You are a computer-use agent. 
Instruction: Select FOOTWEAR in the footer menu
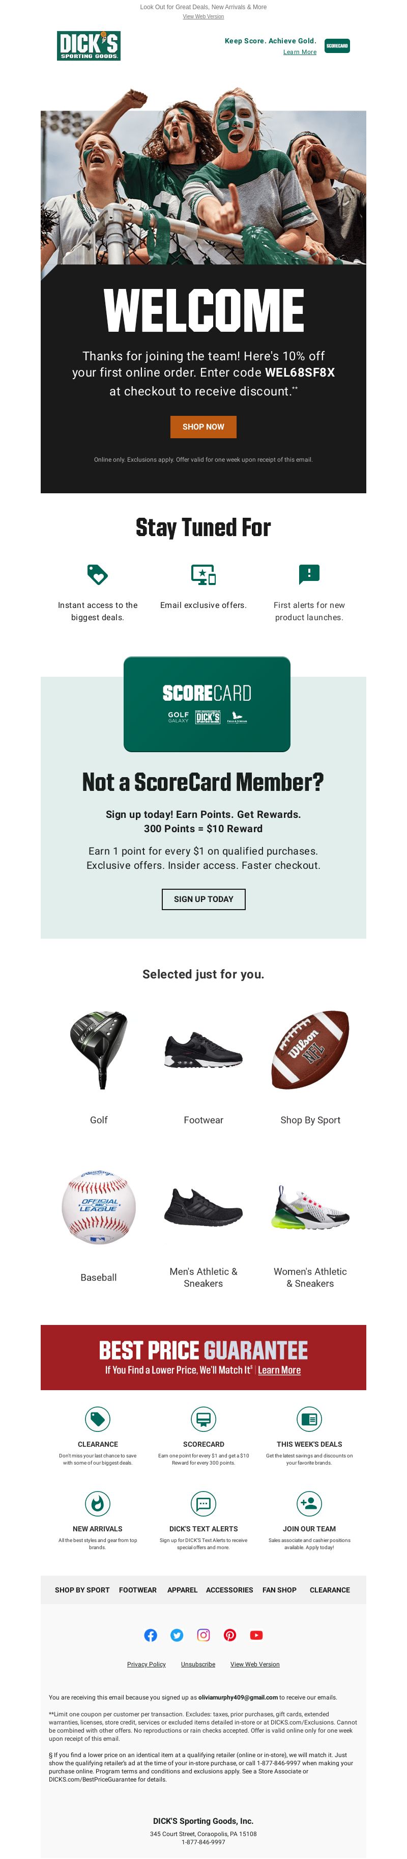click(x=137, y=1590)
